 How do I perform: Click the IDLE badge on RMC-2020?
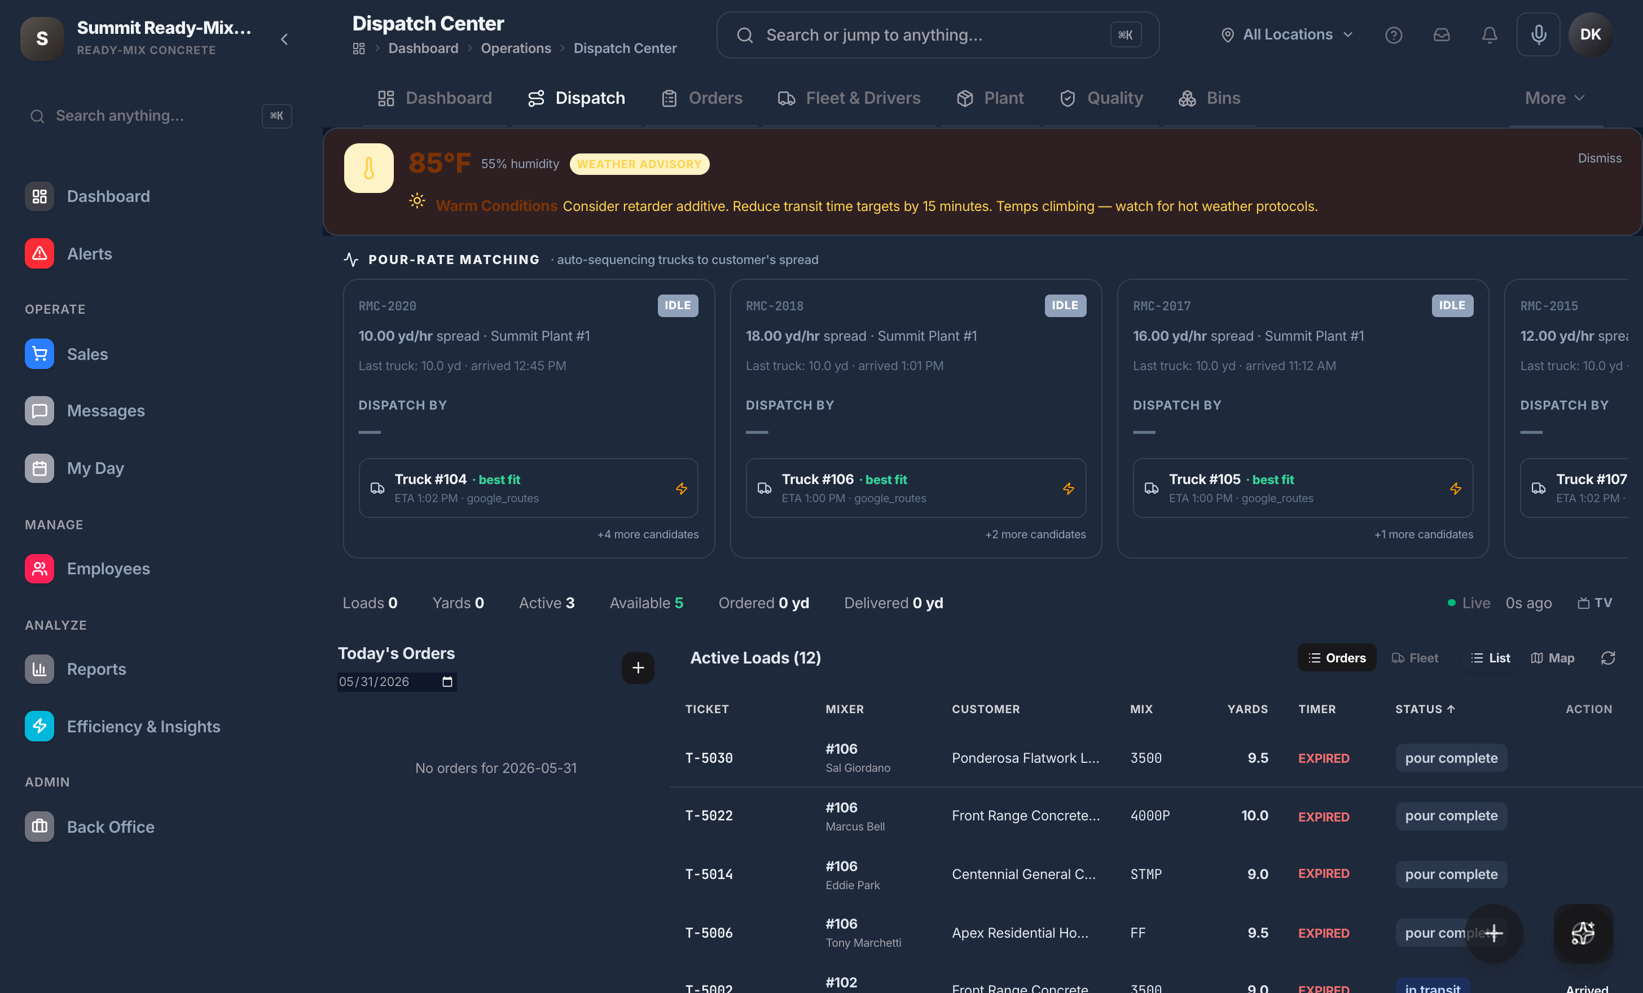tap(678, 305)
